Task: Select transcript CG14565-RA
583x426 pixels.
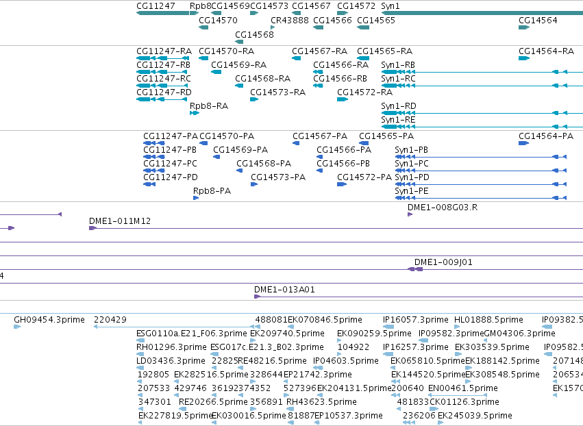Action: point(384,51)
